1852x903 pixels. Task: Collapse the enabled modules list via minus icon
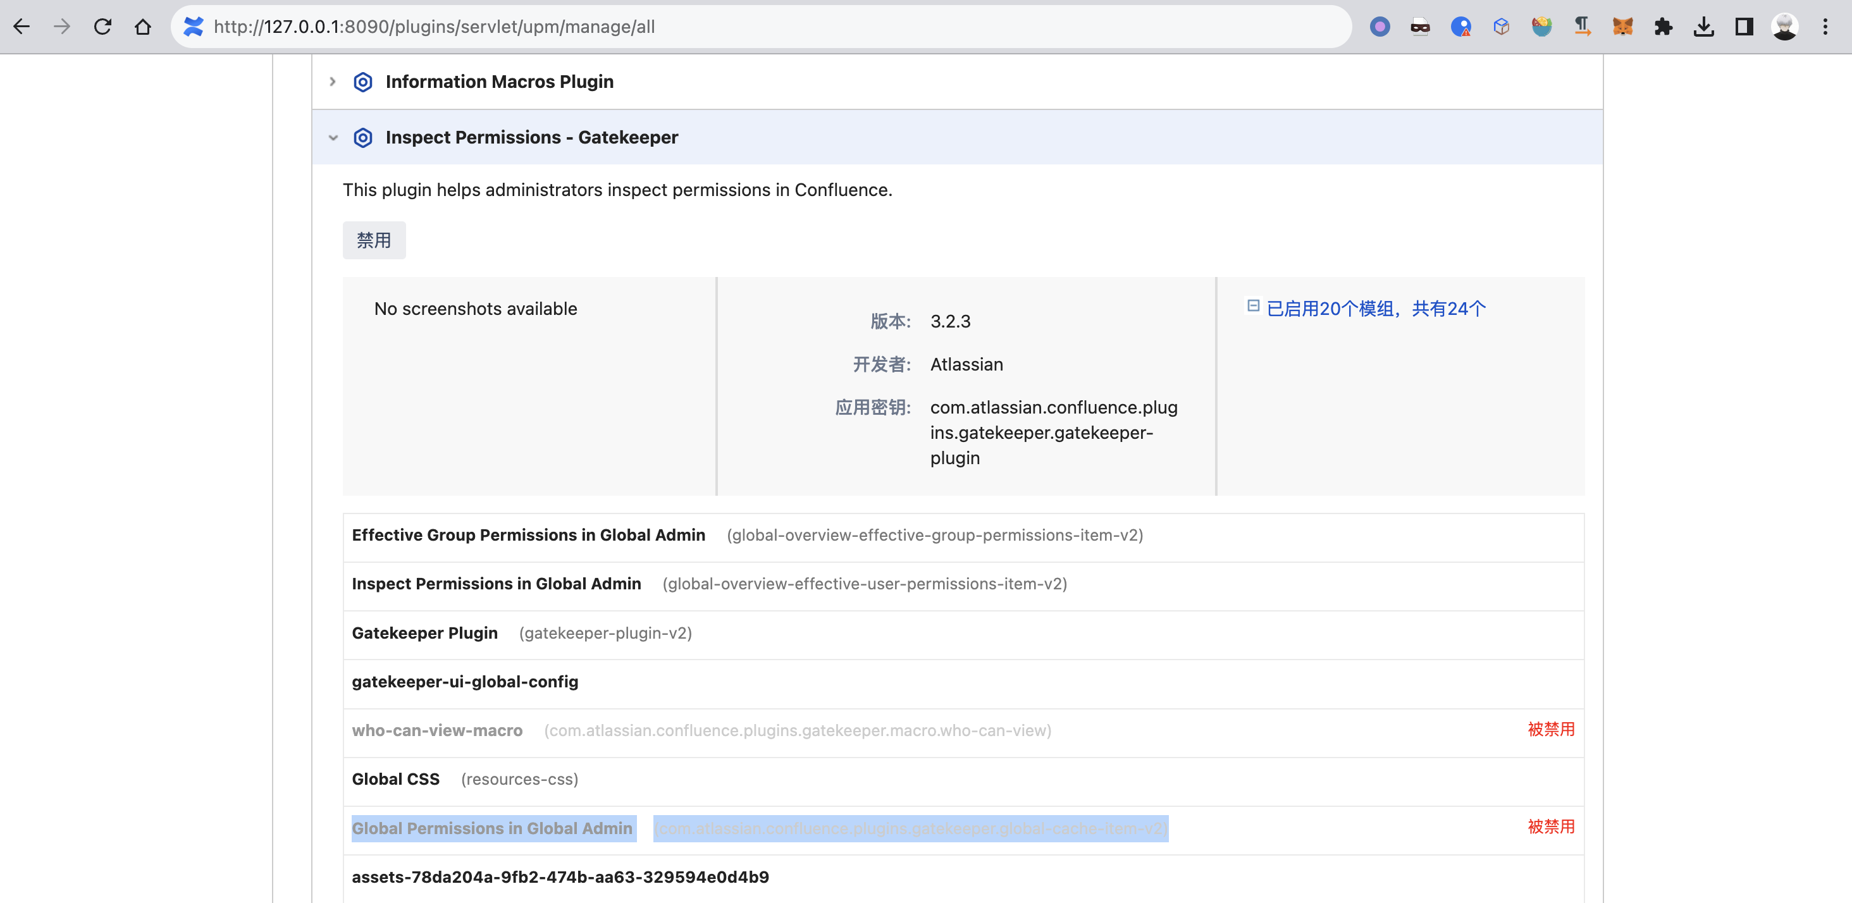coord(1252,307)
